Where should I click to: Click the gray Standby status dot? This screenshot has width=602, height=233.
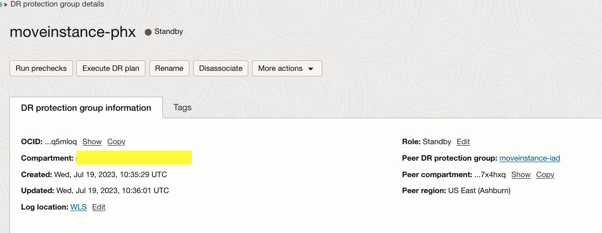148,32
